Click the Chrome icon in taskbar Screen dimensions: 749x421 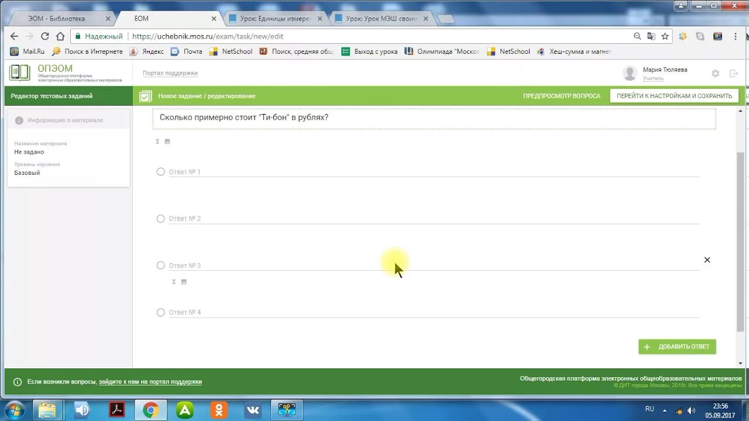click(150, 410)
